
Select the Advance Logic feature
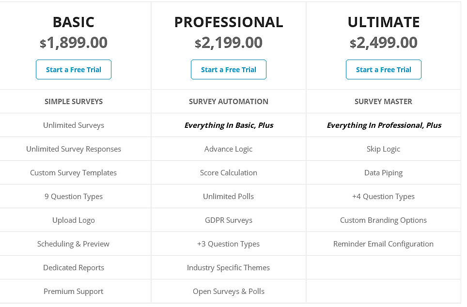[228, 149]
